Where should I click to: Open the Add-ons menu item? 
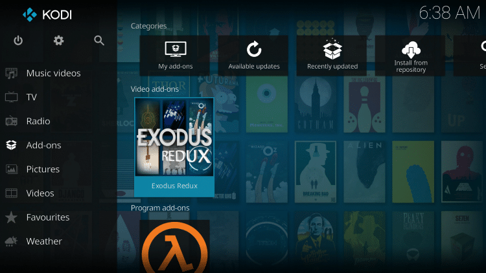[43, 145]
